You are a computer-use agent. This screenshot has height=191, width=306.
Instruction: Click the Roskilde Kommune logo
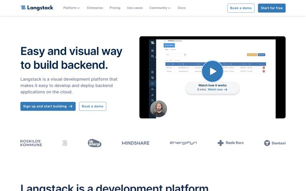click(x=31, y=143)
